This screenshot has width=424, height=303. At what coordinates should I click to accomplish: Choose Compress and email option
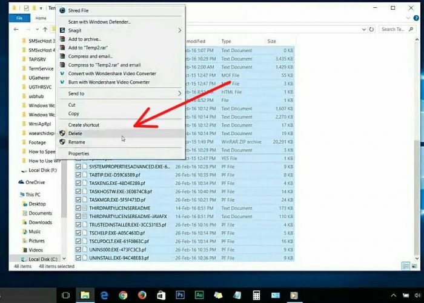tap(121, 56)
